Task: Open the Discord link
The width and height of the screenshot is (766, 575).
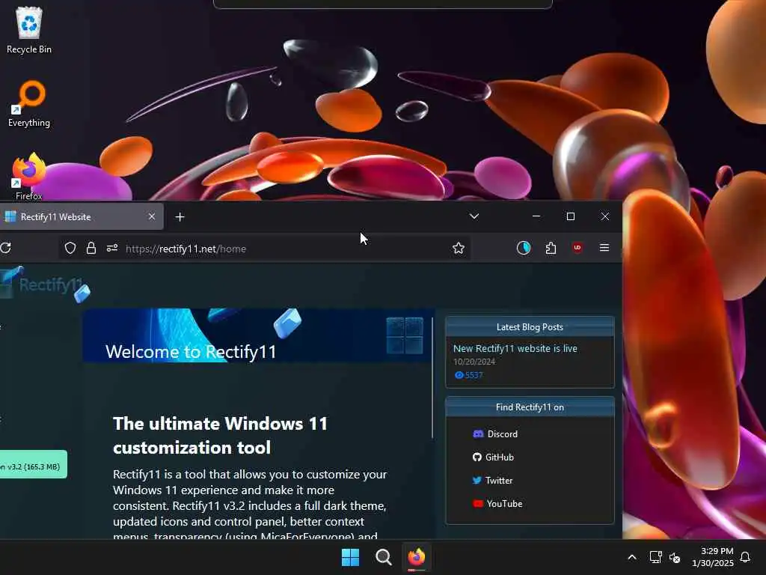Action: click(x=495, y=433)
